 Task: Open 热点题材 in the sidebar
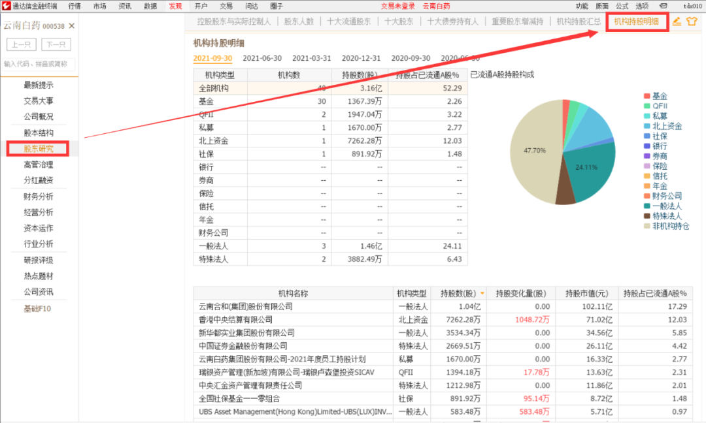click(x=39, y=276)
